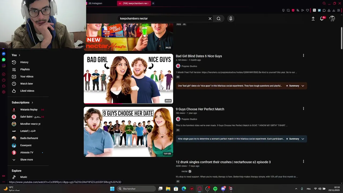Open Discord from the taskbar

click(x=223, y=189)
